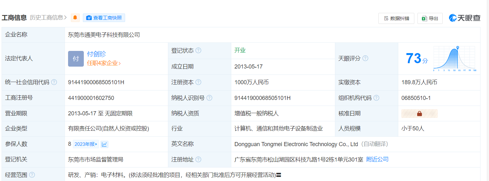Viewport: 489px width, 181px height.
Task: Open 附近公司 link
Action: pyautogui.click(x=377, y=160)
